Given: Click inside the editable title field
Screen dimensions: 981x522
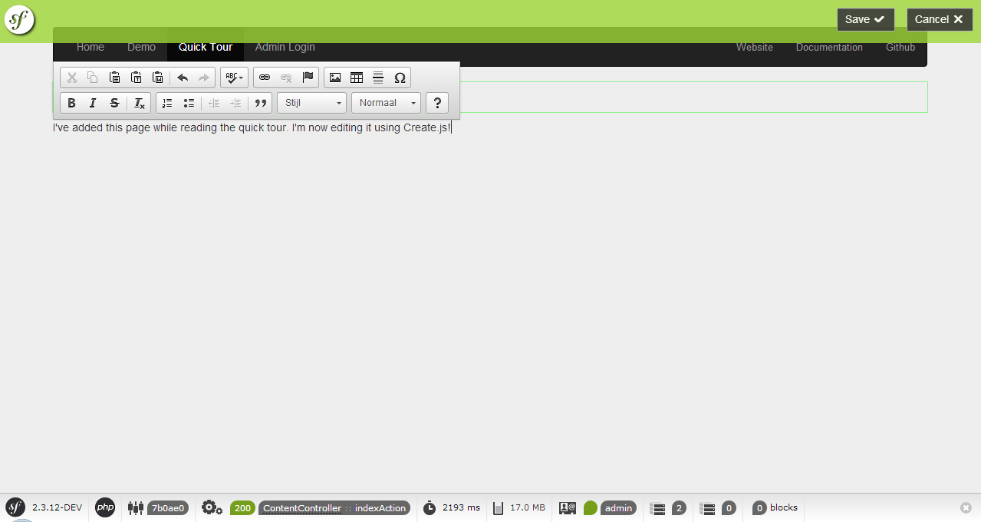Looking at the screenshot, I should (x=490, y=97).
